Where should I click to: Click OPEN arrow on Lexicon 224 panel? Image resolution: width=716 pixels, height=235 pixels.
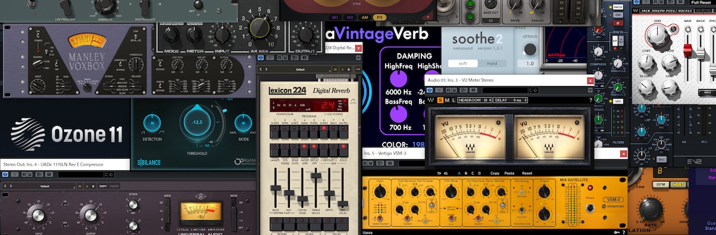(x=353, y=100)
